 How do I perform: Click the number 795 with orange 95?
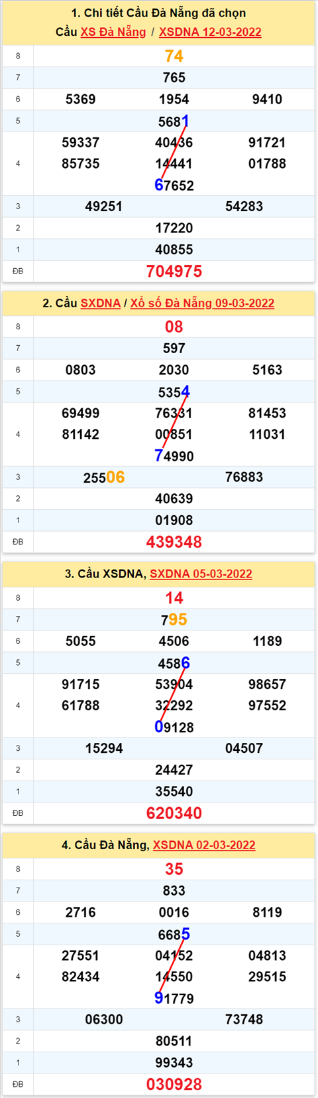174,619
